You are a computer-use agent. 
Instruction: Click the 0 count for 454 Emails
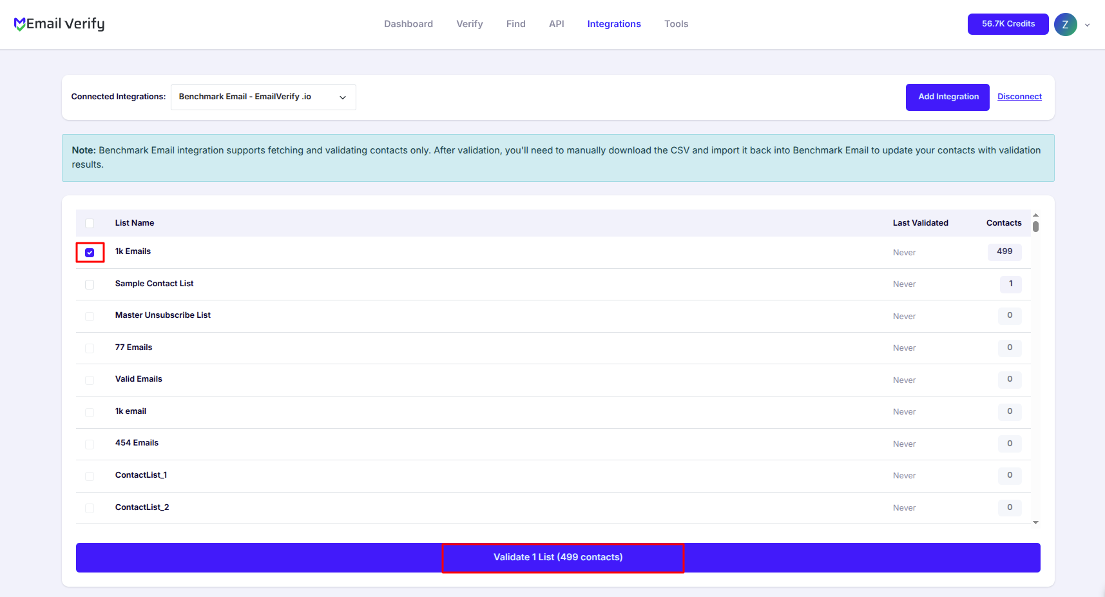point(1010,444)
